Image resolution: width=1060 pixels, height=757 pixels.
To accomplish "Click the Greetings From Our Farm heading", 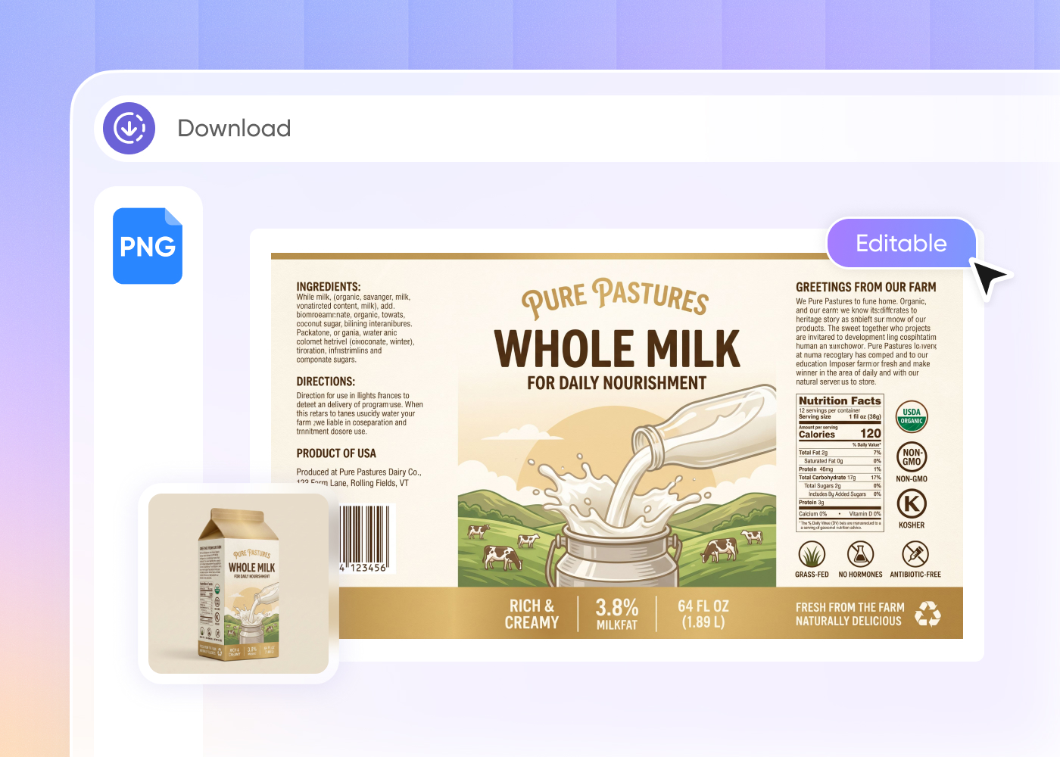I will tap(866, 287).
